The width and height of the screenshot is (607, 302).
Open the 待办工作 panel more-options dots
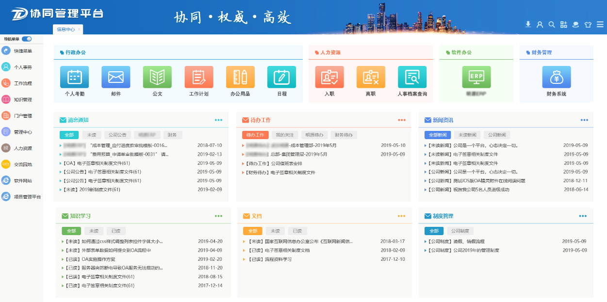tap(402, 120)
